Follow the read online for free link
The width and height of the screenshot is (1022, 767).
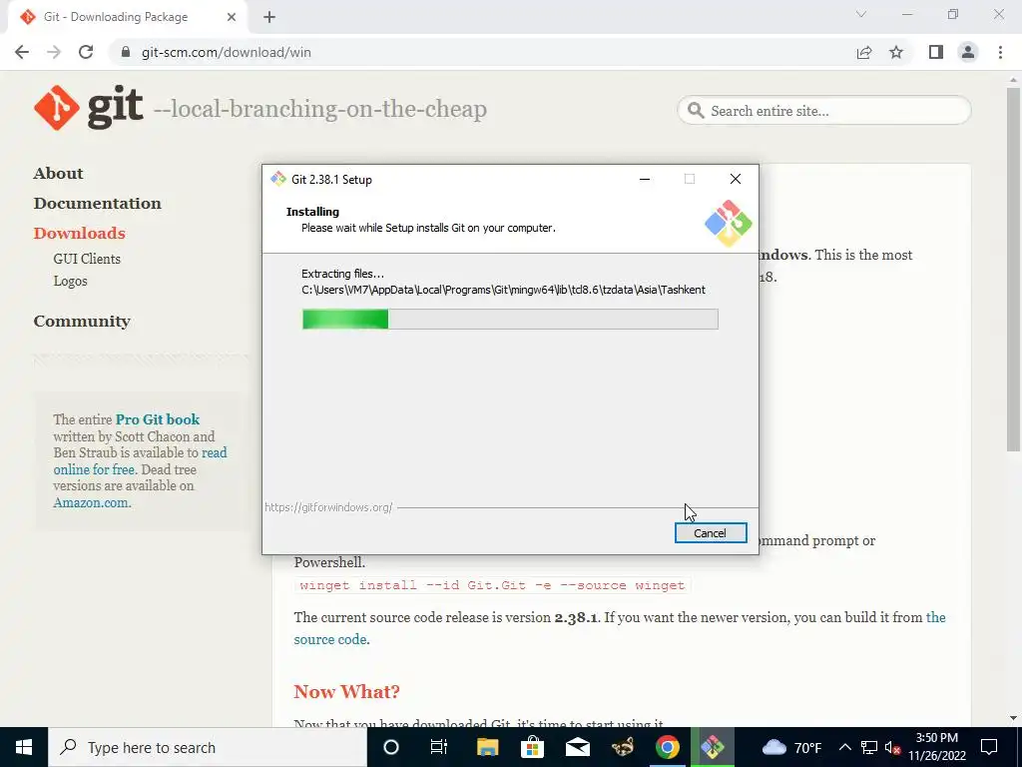[140, 461]
